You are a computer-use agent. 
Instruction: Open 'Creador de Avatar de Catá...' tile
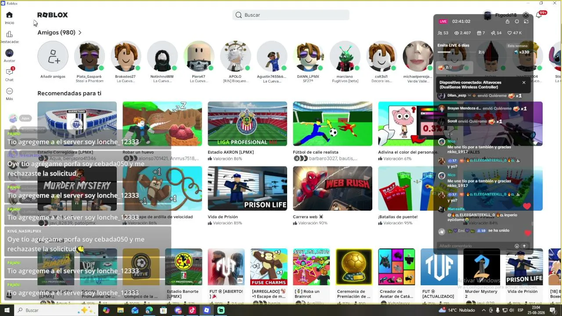pyautogui.click(x=396, y=267)
